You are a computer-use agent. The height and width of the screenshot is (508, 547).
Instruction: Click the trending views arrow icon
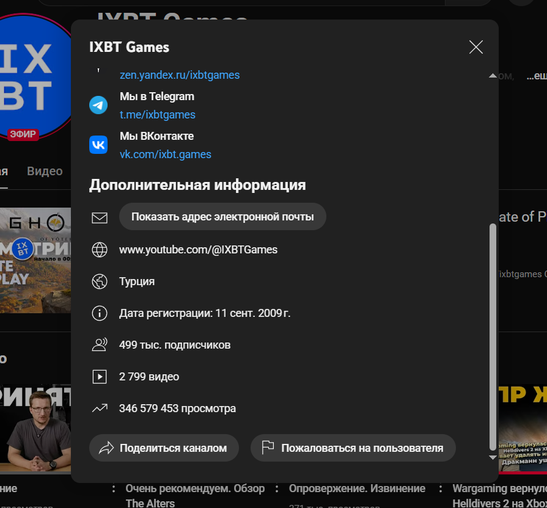(x=100, y=408)
